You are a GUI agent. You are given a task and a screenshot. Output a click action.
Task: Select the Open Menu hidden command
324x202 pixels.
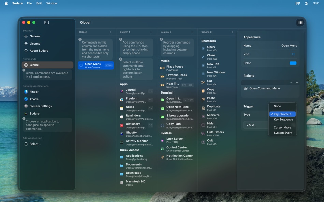pos(96,65)
